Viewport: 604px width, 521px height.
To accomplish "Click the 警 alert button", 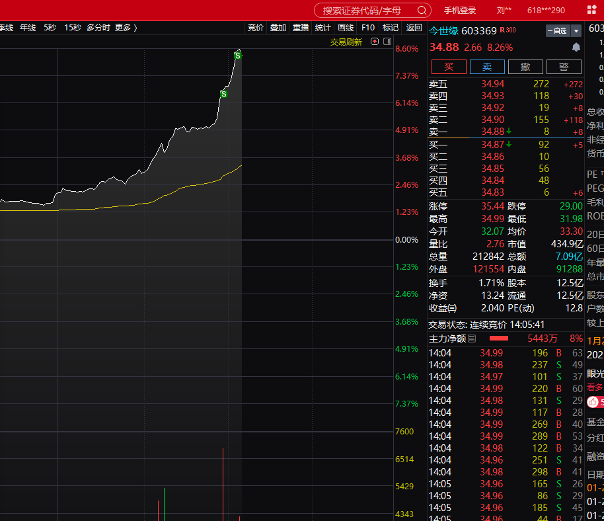I will pyautogui.click(x=564, y=67).
